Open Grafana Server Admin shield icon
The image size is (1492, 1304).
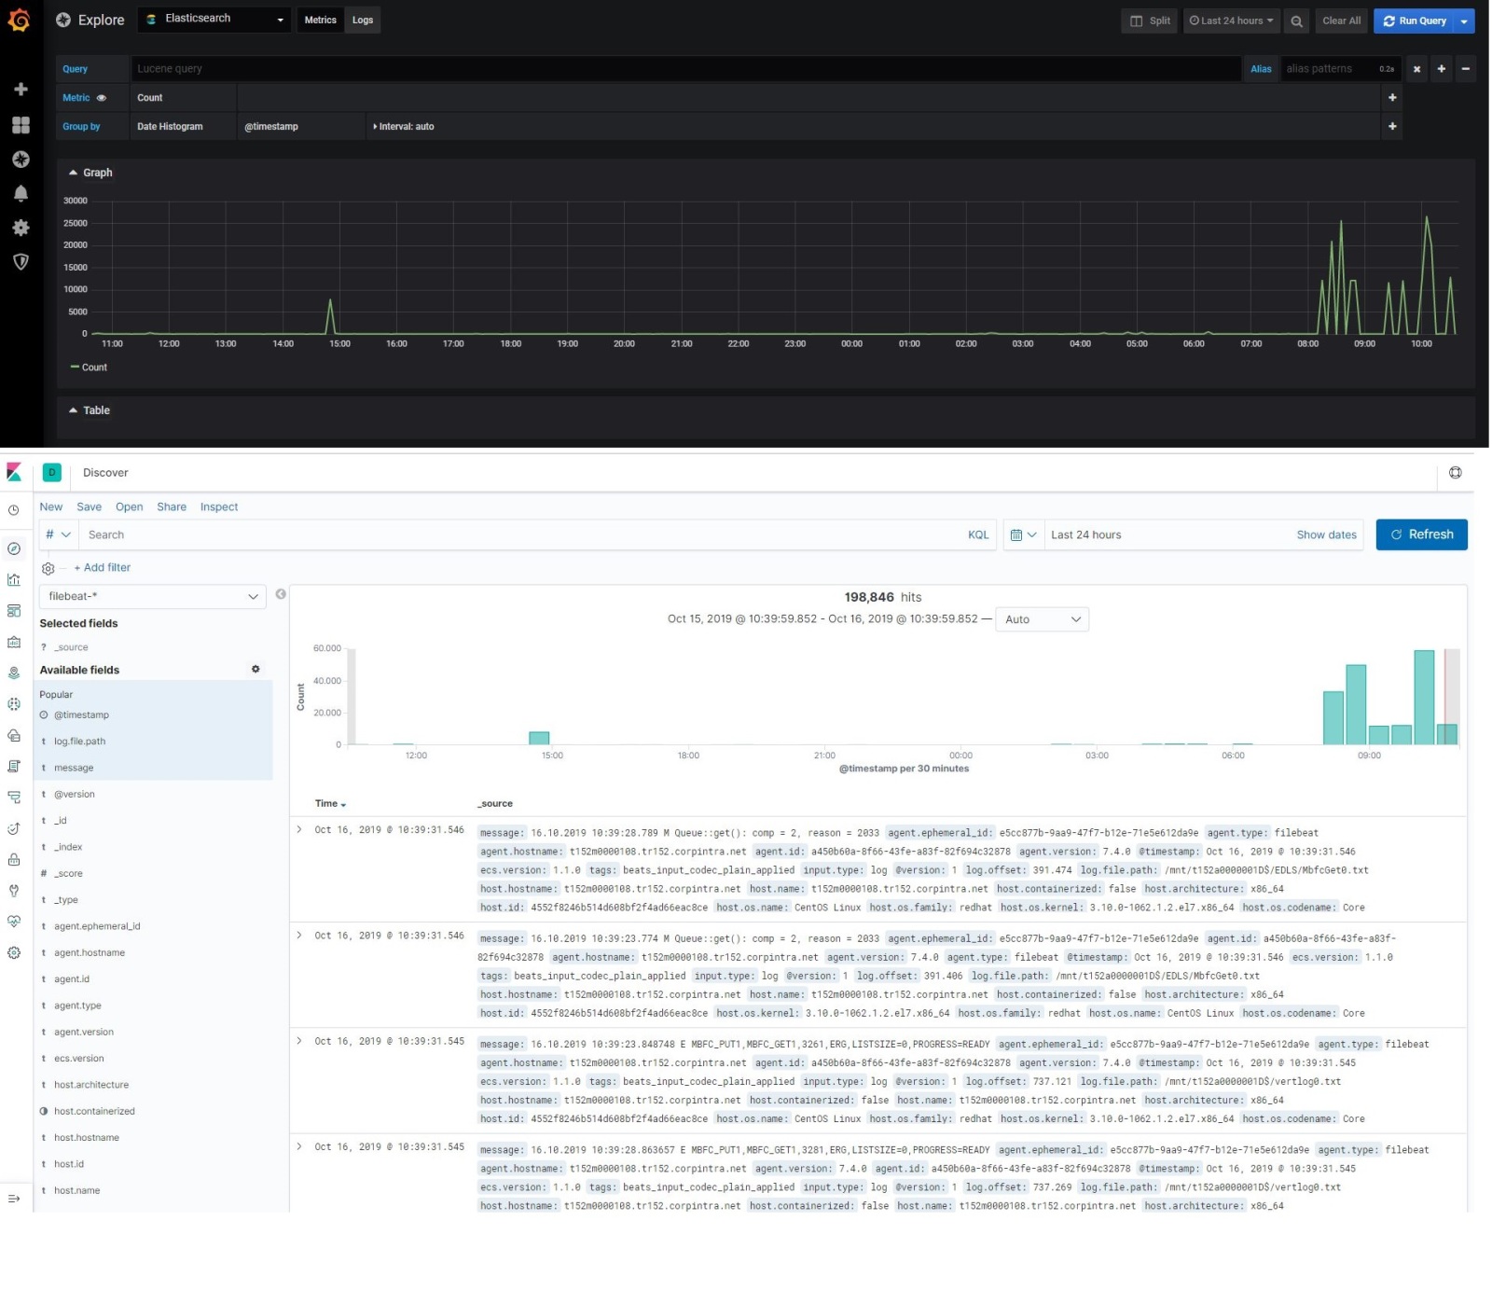click(21, 262)
